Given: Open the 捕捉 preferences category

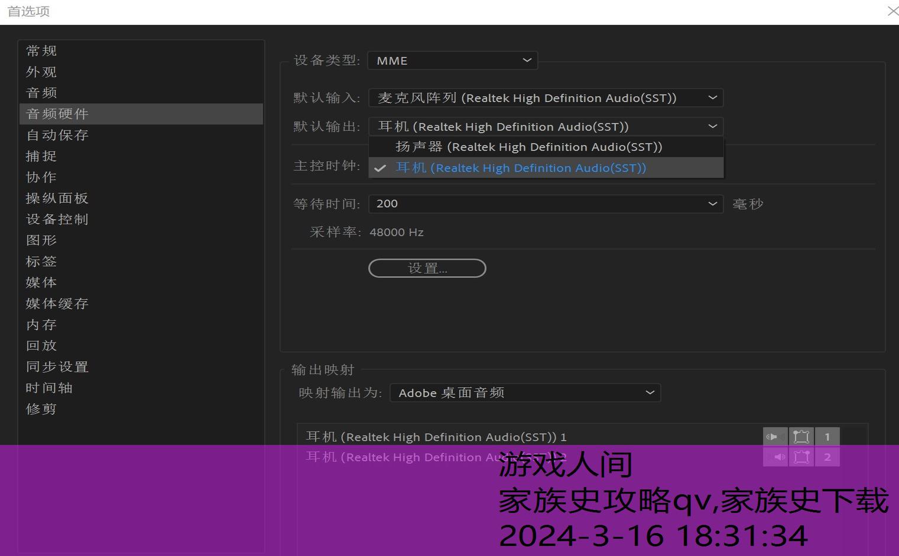Looking at the screenshot, I should pyautogui.click(x=141, y=156).
